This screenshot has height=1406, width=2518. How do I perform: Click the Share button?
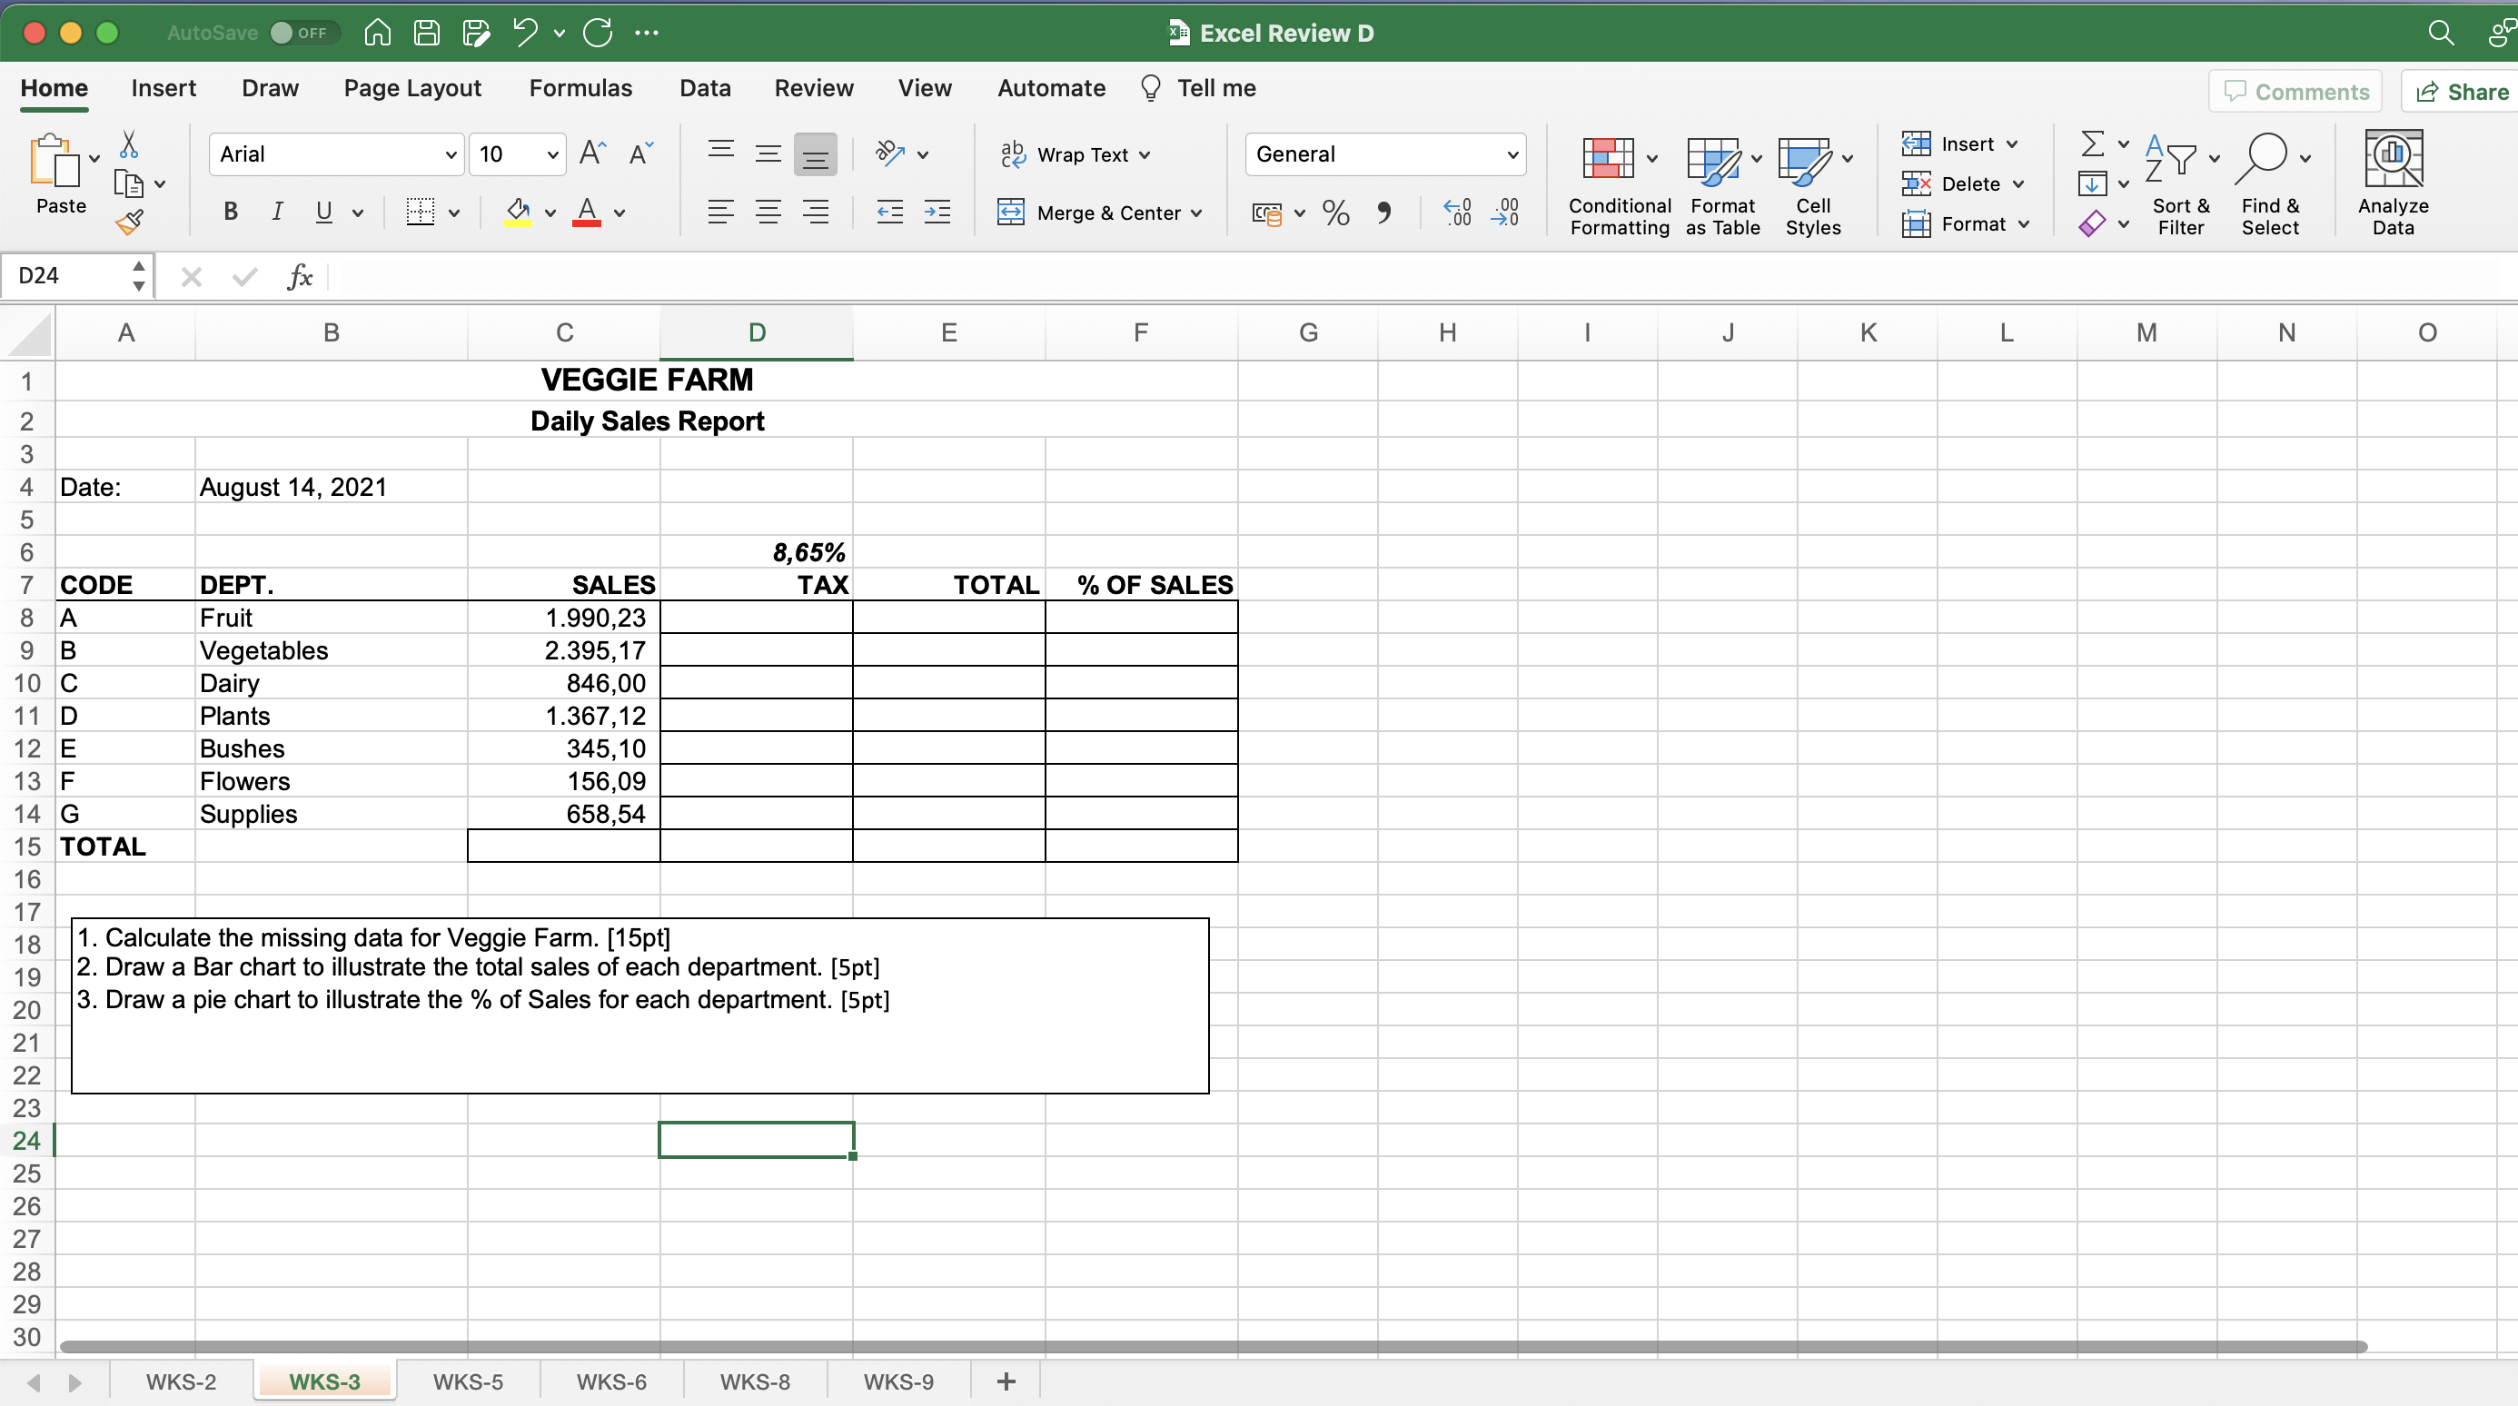click(2463, 91)
